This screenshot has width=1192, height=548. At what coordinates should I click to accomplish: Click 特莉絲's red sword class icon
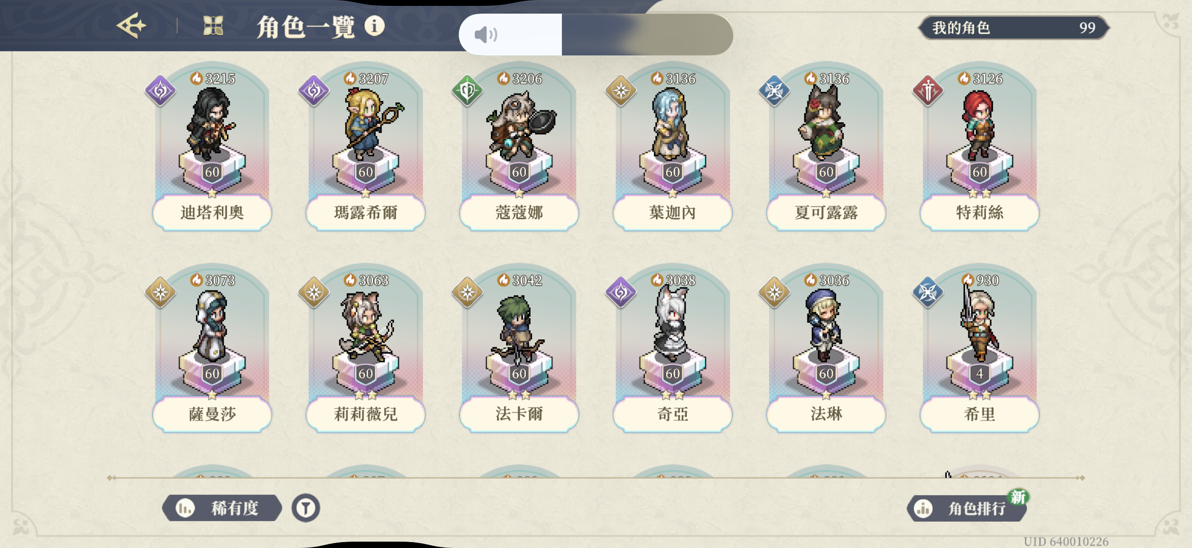click(928, 90)
